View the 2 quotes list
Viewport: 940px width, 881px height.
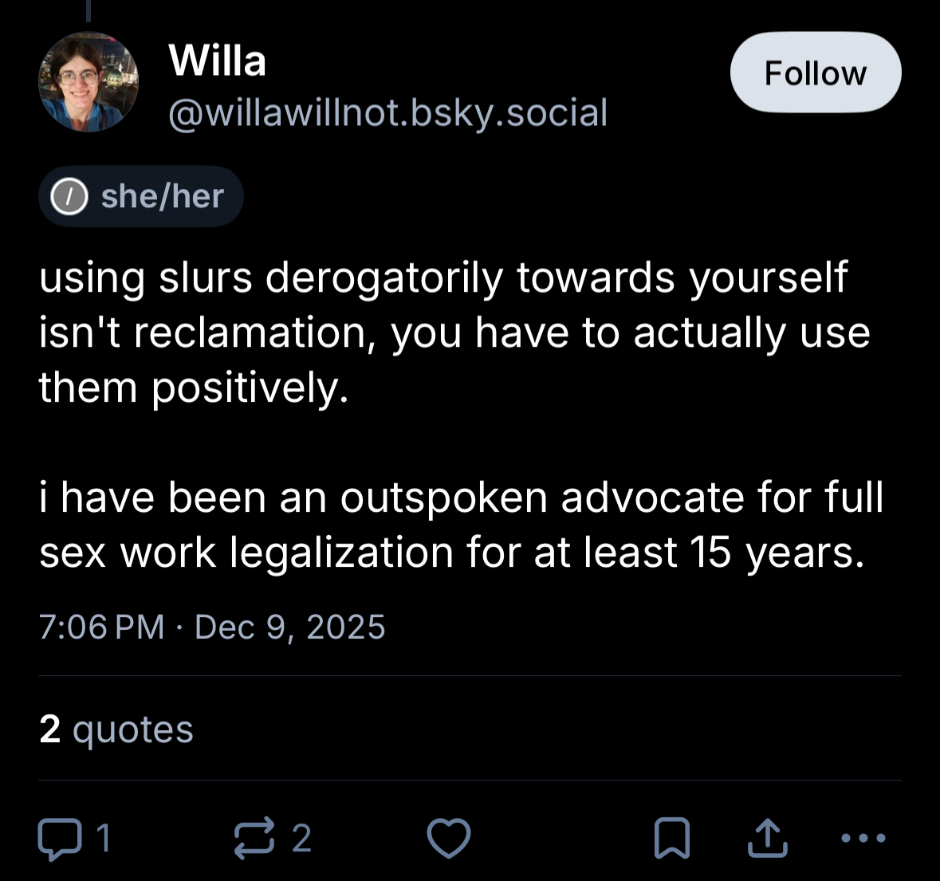pyautogui.click(x=116, y=729)
